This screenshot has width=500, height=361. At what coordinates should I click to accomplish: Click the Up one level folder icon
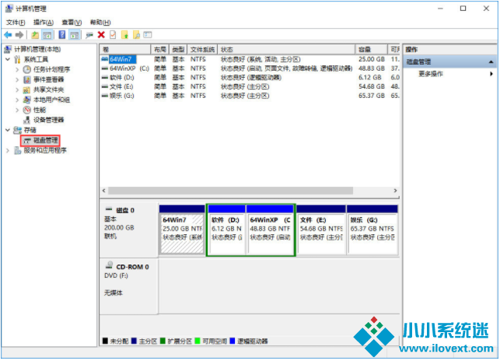point(35,35)
